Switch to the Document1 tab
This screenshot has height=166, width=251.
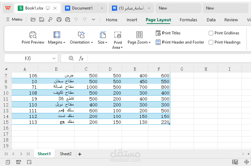coord(84,8)
